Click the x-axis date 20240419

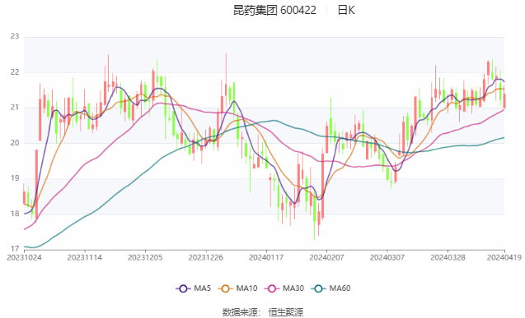[504, 258]
